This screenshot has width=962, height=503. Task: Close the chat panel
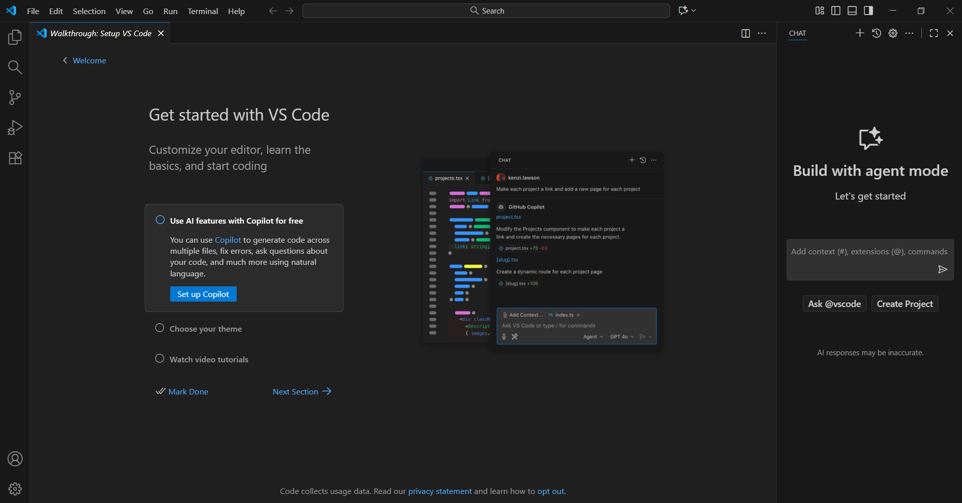[950, 33]
